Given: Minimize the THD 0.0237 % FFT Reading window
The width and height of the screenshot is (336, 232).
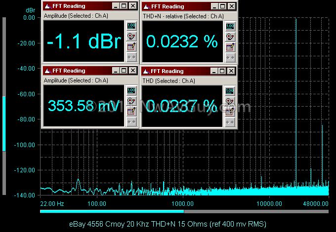Looking at the screenshot, I should pyautogui.click(x=214, y=71).
